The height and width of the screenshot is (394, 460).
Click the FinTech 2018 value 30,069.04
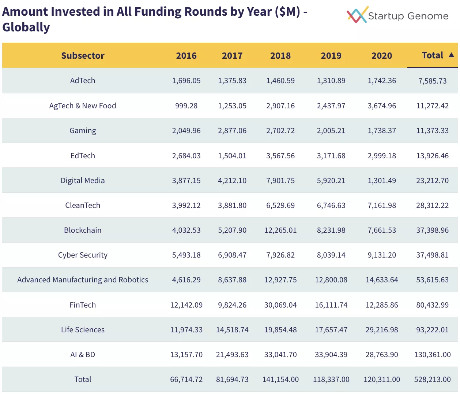tap(280, 305)
